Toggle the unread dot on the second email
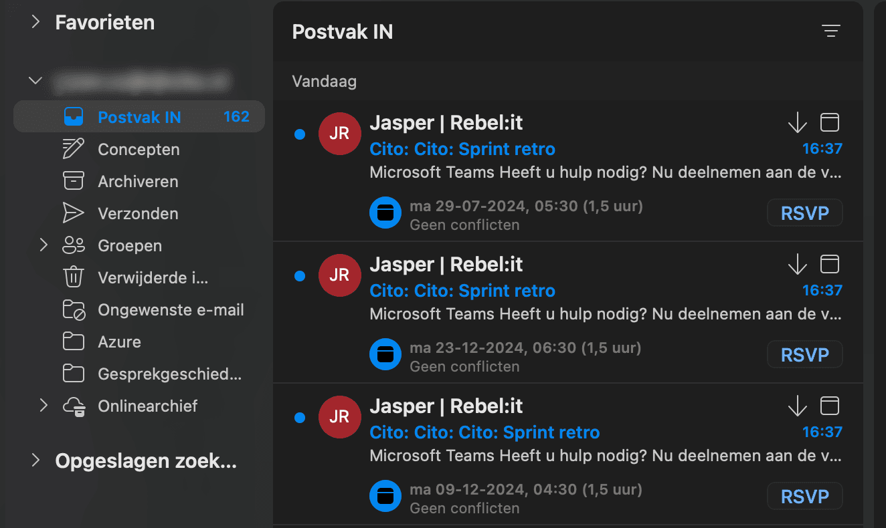This screenshot has width=886, height=528. point(300,275)
